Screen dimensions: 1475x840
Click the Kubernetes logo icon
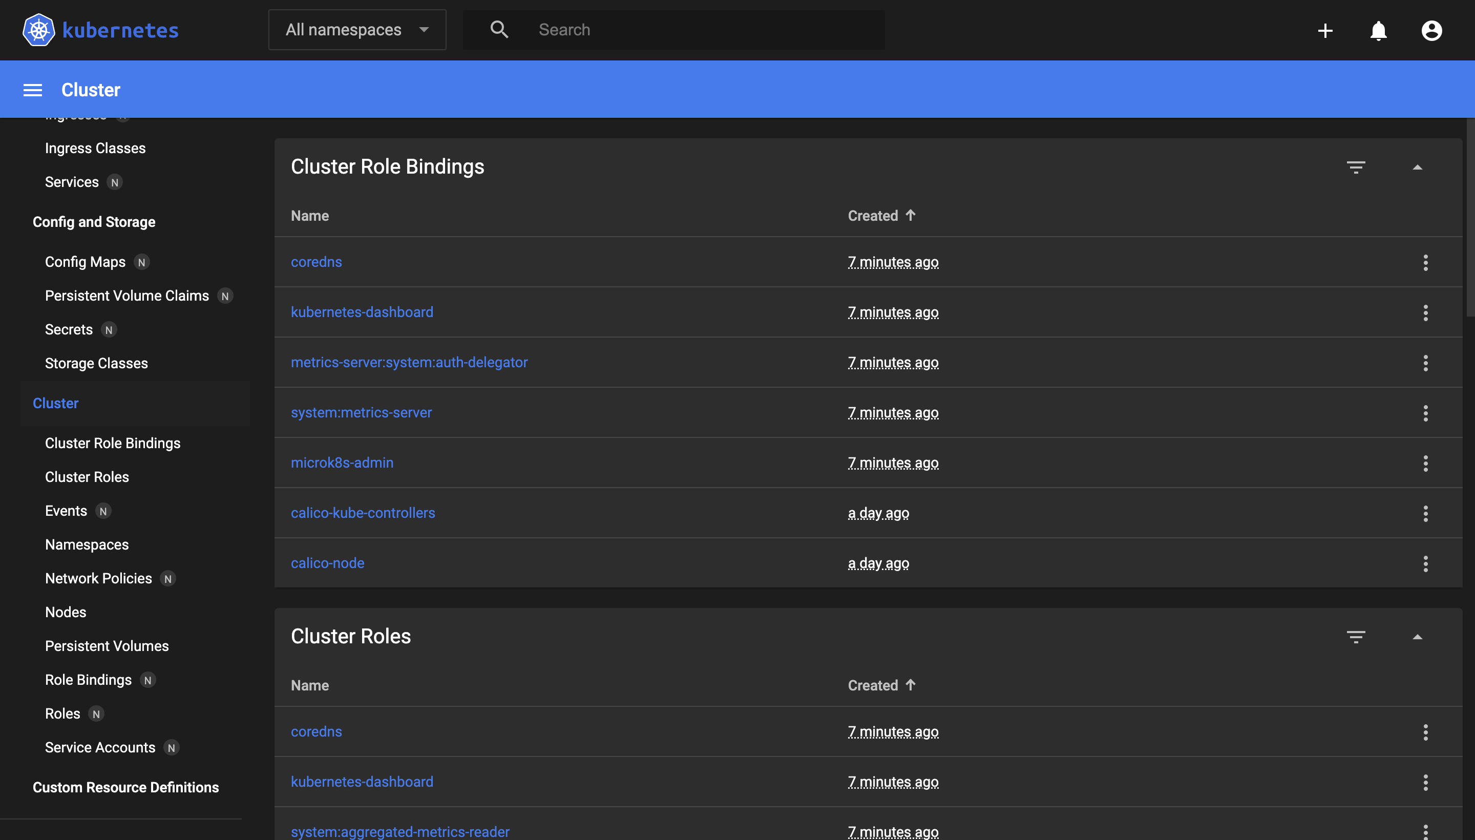[x=38, y=30]
